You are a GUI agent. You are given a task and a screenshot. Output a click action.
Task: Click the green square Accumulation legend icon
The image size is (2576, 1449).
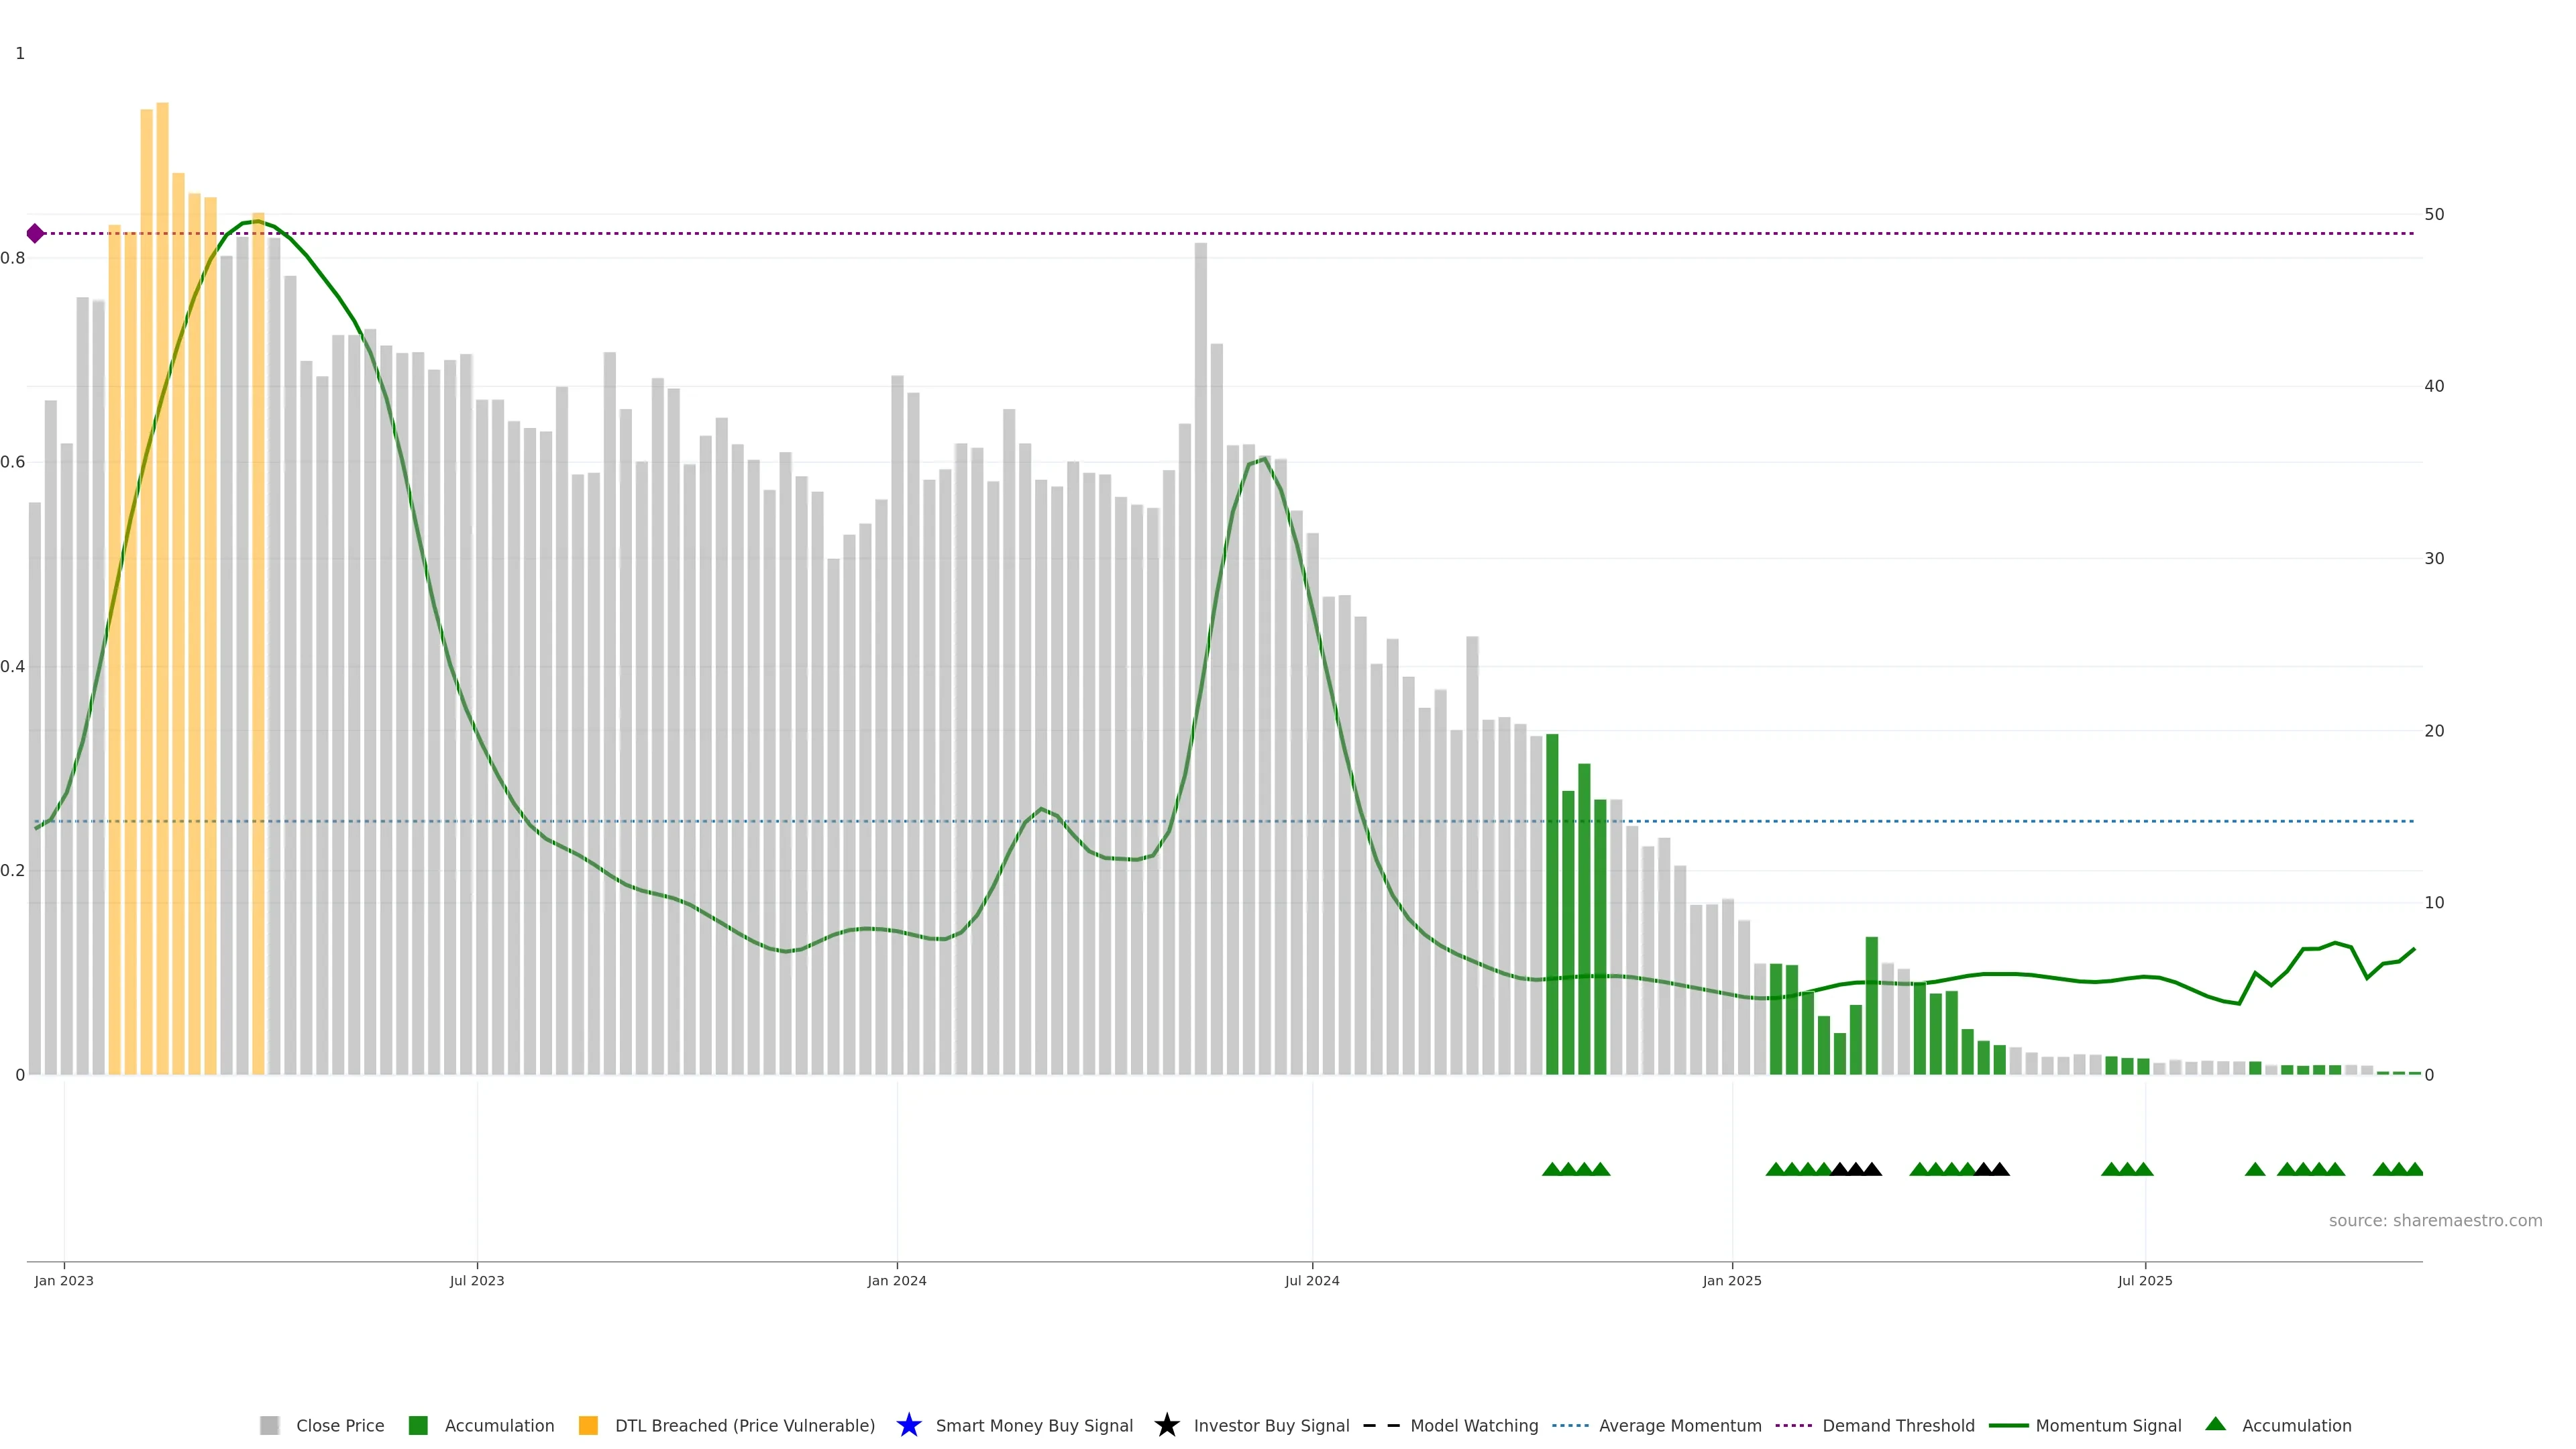(418, 1425)
